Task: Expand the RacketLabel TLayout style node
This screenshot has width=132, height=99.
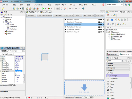Action: tap(66, 27)
